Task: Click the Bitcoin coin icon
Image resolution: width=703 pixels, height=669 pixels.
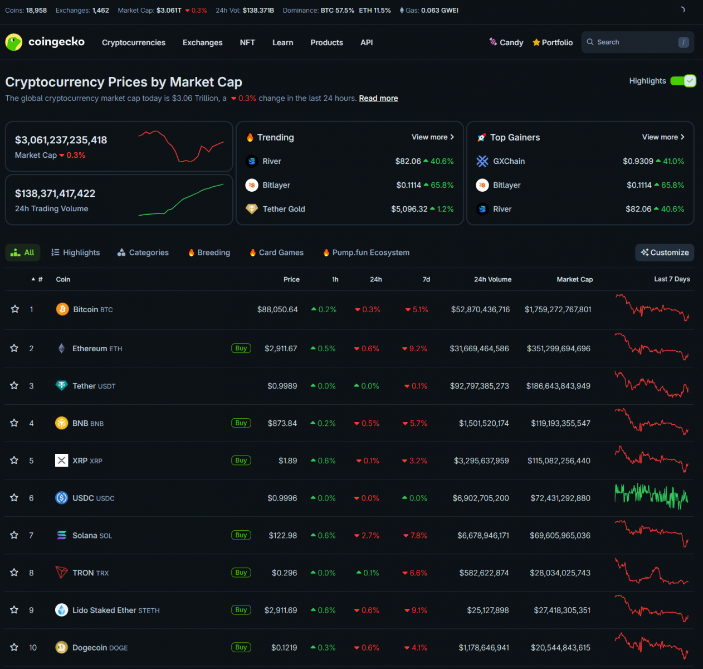Action: (62, 309)
